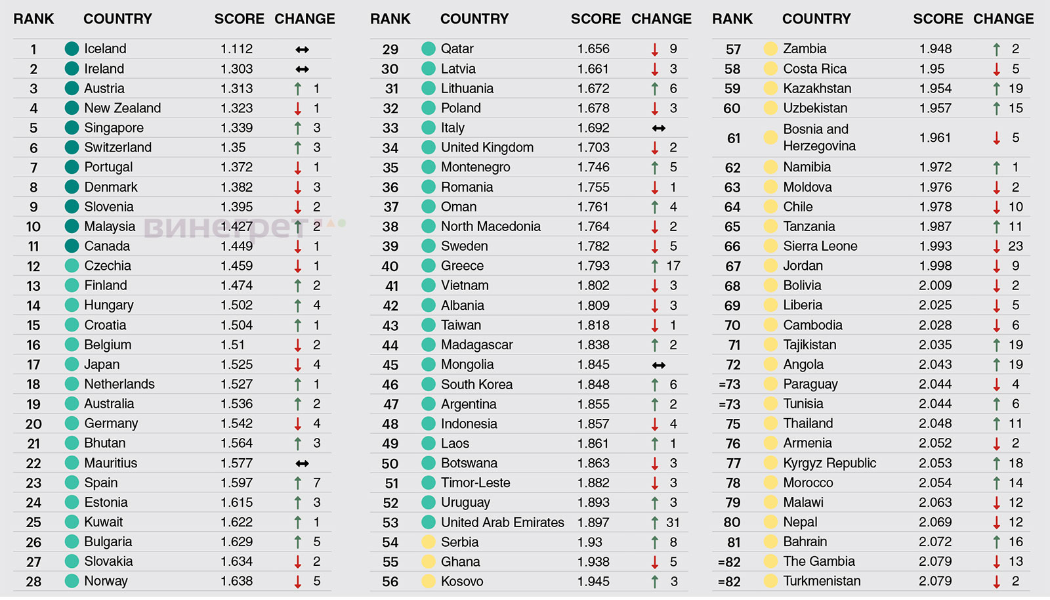Click the red down arrow in Denmark's row
This screenshot has height=600, width=1050.
[x=298, y=187]
